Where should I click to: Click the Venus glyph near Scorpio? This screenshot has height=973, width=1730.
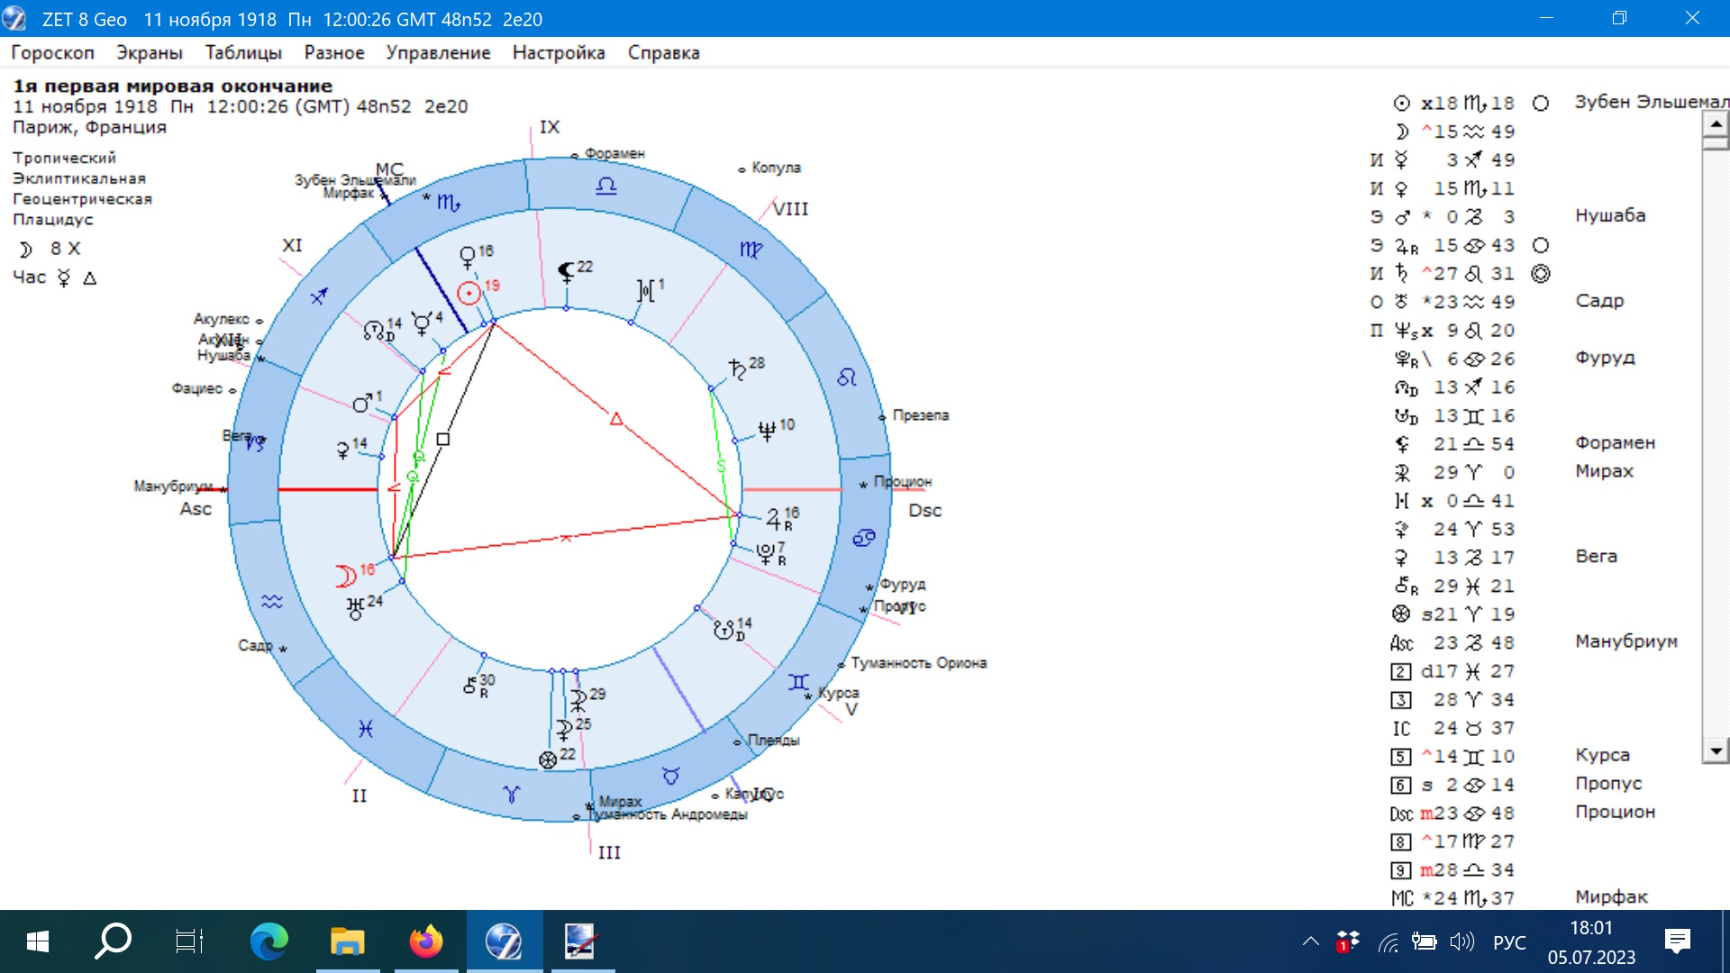click(x=468, y=258)
